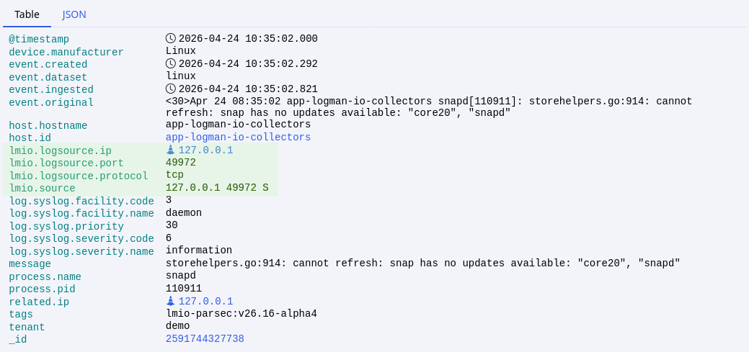
Task: Open the host.id app-logman-io-collectors link
Action: tap(238, 137)
